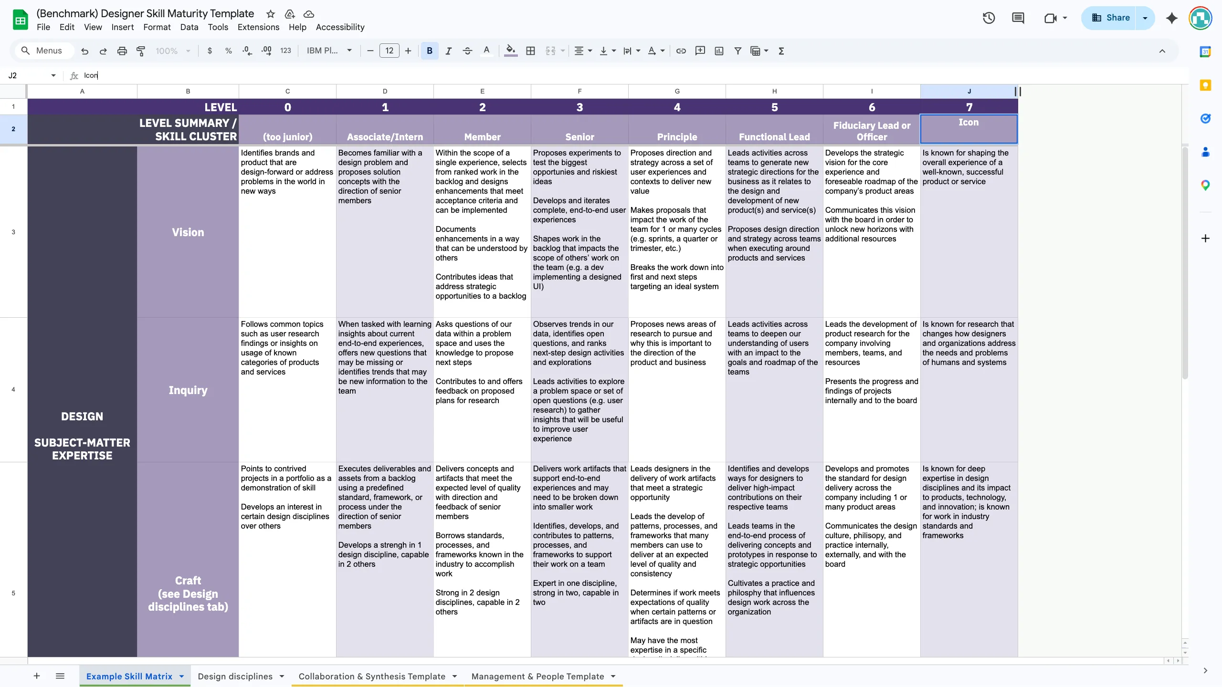The image size is (1222, 687).
Task: Collapse toolbar menus chevron
Action: (x=1162, y=51)
